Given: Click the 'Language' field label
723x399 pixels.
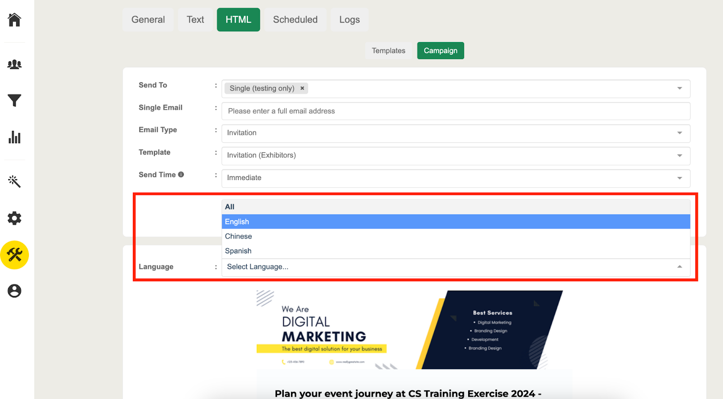Looking at the screenshot, I should (156, 267).
